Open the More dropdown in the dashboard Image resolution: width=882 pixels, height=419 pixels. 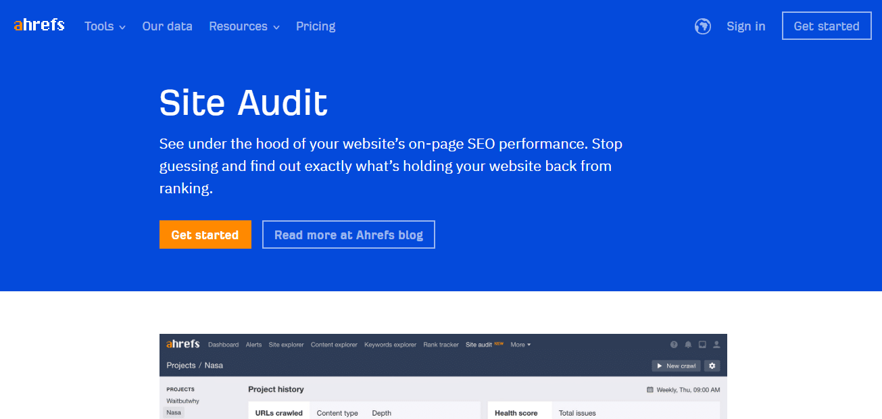pyautogui.click(x=520, y=345)
